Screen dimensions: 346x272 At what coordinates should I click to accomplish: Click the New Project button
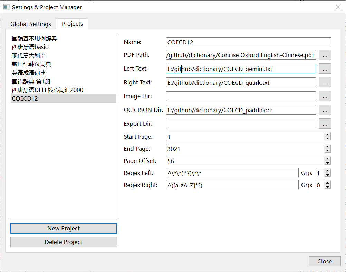click(64, 228)
